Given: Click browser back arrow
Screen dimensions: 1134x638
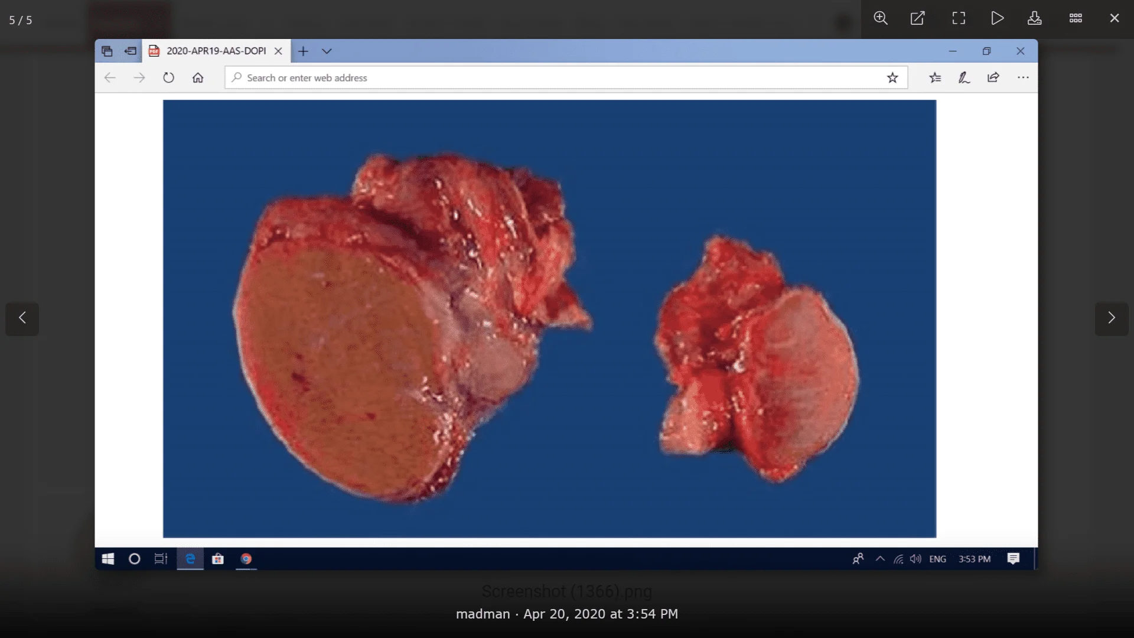Looking at the screenshot, I should (x=110, y=77).
